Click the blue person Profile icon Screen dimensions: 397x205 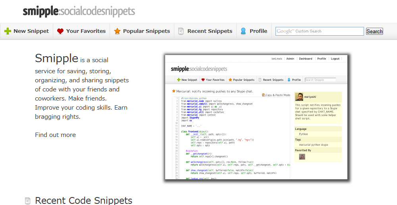pyautogui.click(x=243, y=31)
